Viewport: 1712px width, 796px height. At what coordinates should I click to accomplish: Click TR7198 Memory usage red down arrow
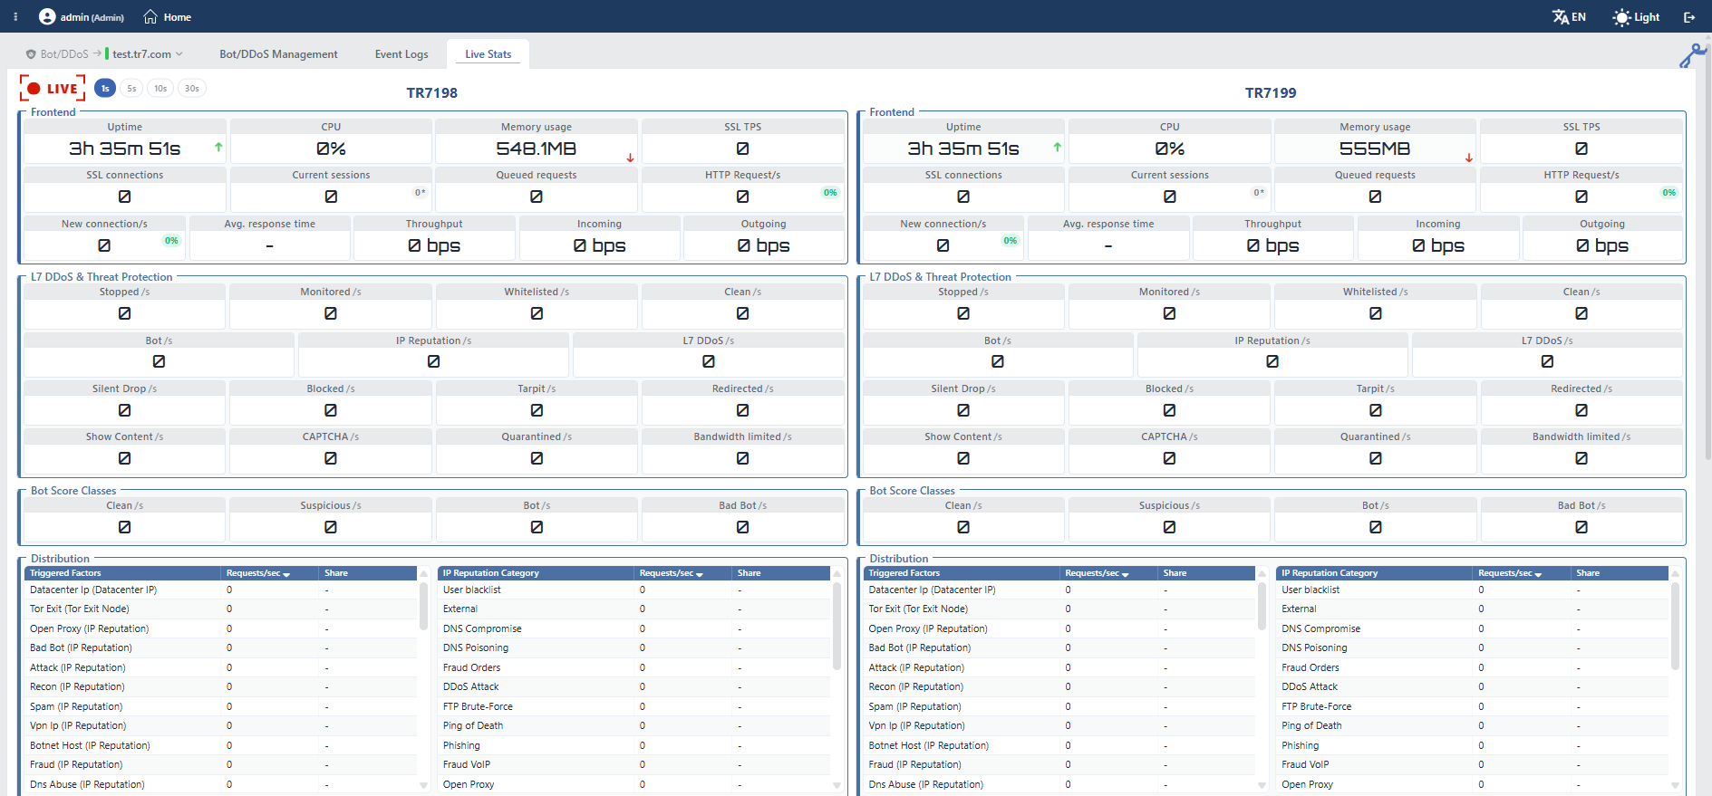[630, 158]
